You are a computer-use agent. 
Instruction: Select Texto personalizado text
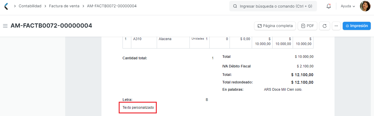pyautogui.click(x=138, y=108)
